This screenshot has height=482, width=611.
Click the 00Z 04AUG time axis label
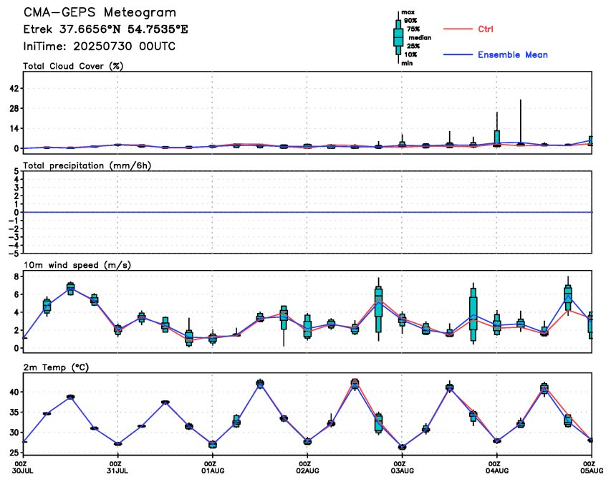(497, 467)
